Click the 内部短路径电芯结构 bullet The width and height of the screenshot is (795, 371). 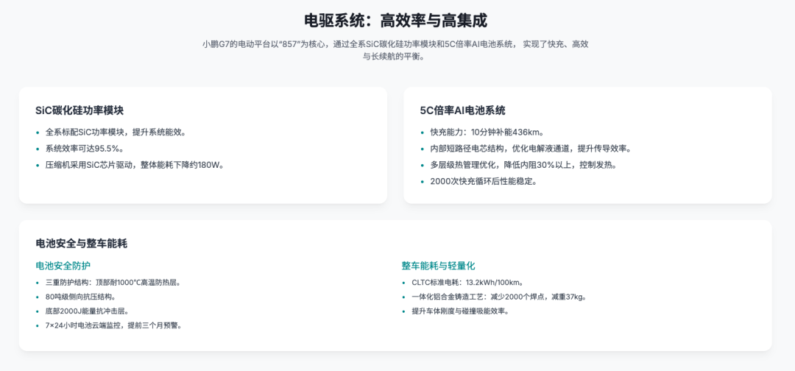[531, 149]
